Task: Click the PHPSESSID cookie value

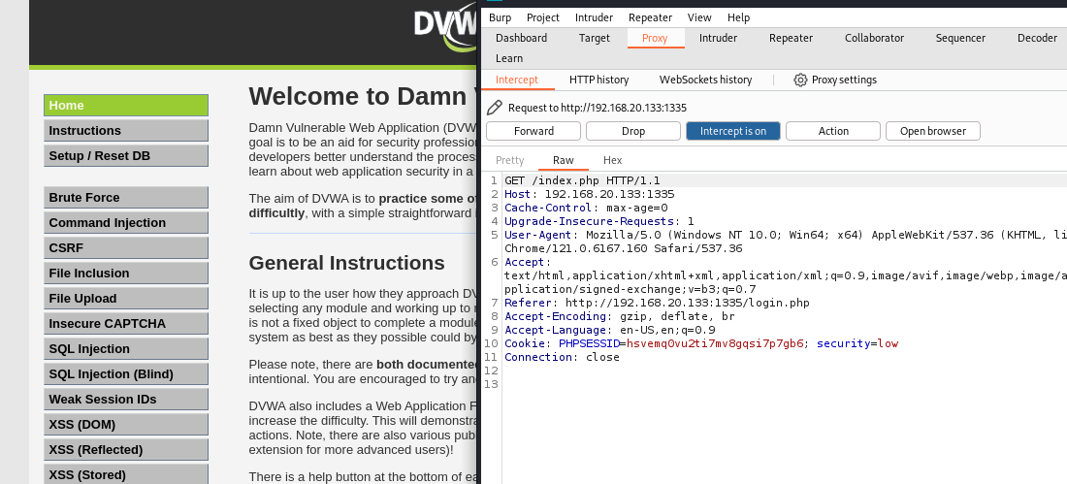Action: point(715,343)
